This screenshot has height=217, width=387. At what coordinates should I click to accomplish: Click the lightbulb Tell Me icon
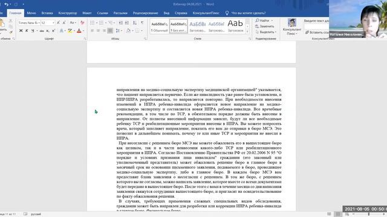227,13
